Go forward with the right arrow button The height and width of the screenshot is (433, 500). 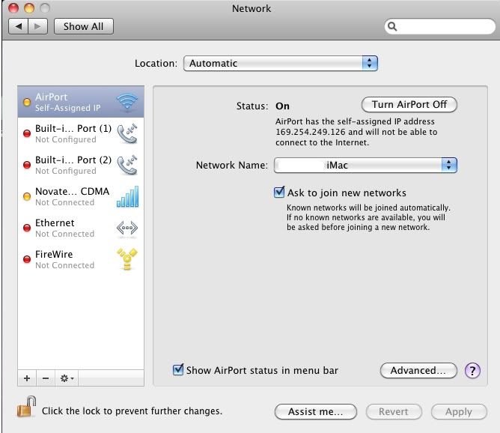[37, 26]
